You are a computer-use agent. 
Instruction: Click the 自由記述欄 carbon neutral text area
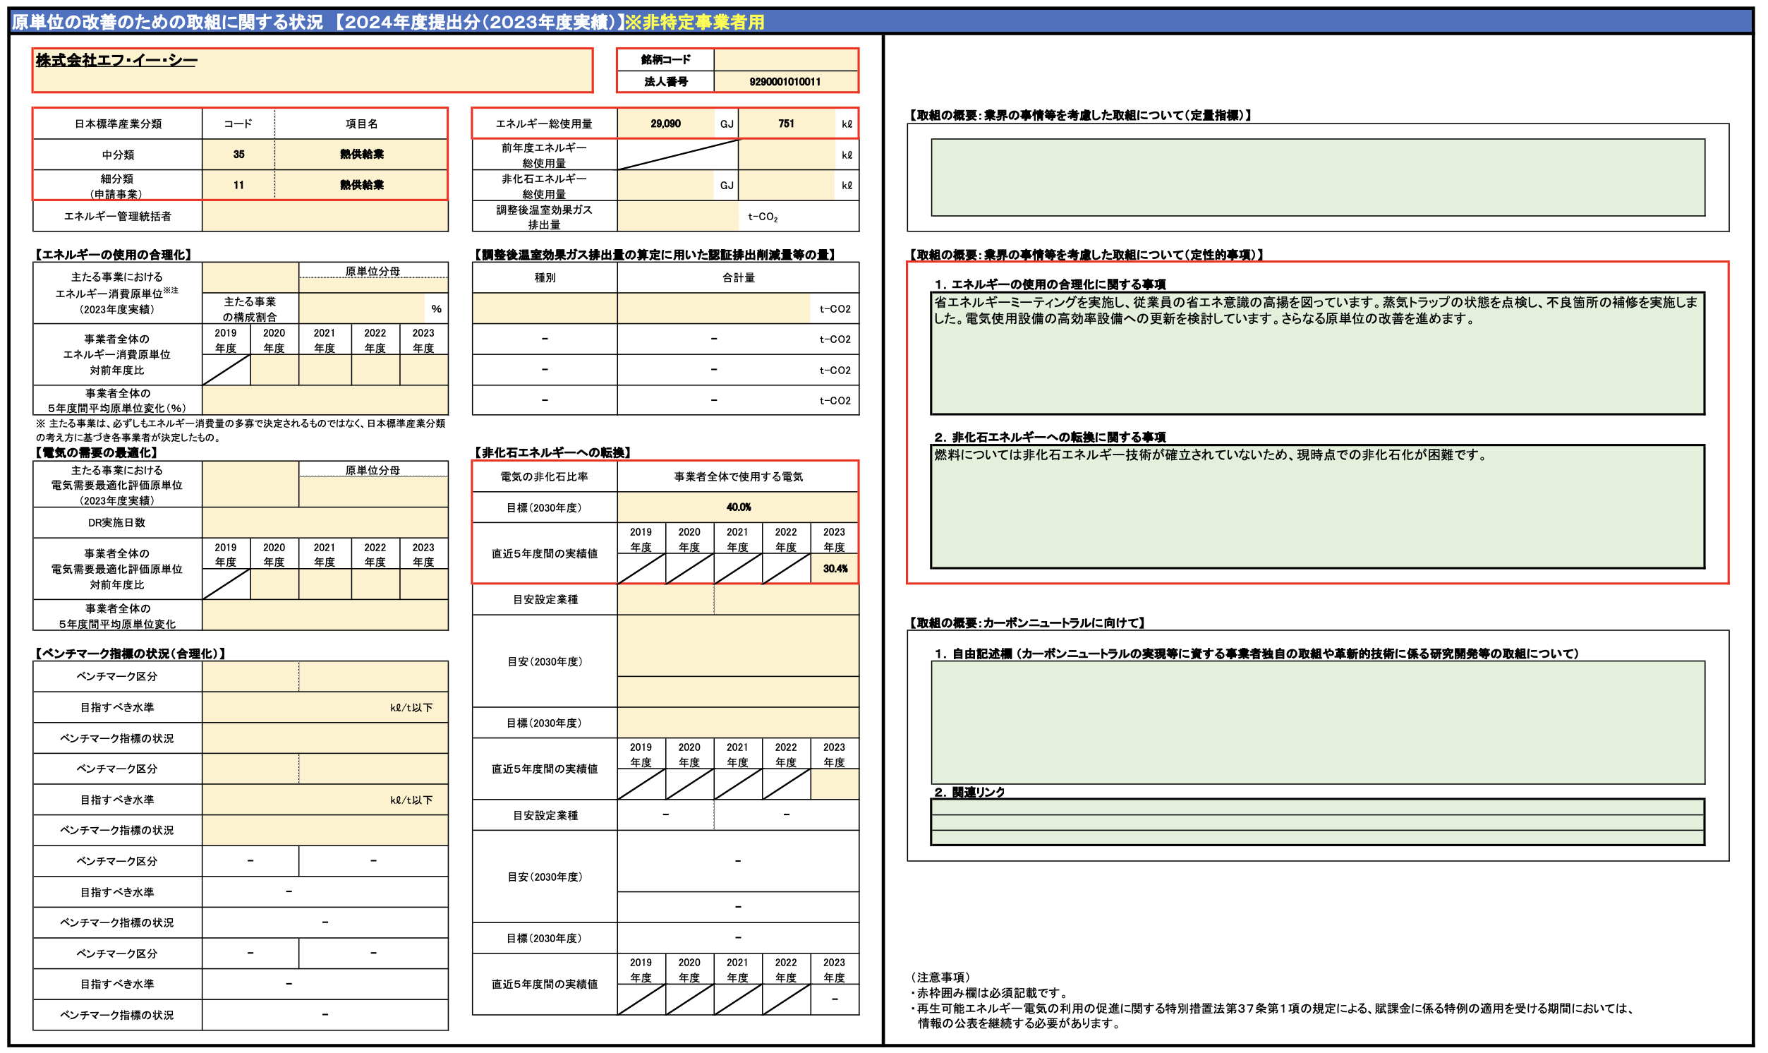pyautogui.click(x=1318, y=722)
